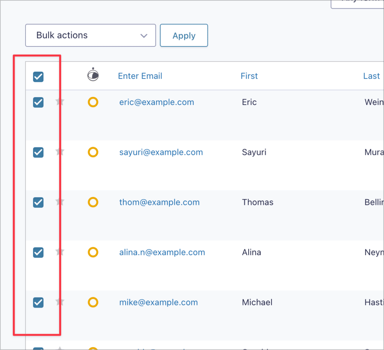This screenshot has height=350, width=384.
Task: Star the sayuri@example.com entry
Action: (x=60, y=152)
